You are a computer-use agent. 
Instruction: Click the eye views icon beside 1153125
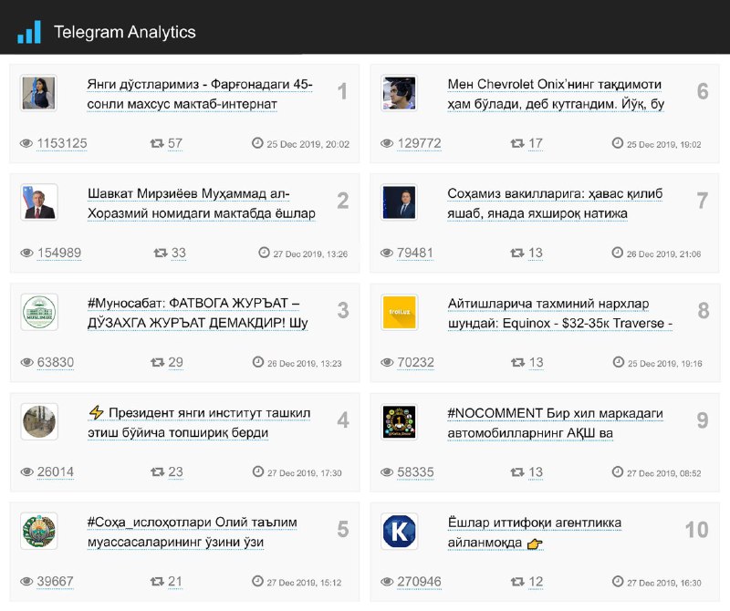(26, 143)
